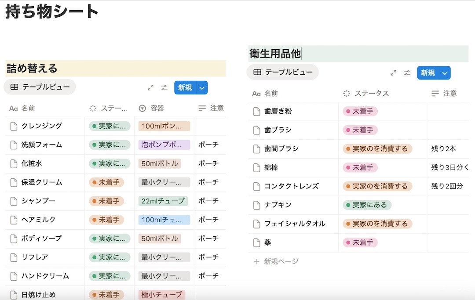Click 新規 button in 詰め替える table
This screenshot has width=475, height=300.
(185, 88)
